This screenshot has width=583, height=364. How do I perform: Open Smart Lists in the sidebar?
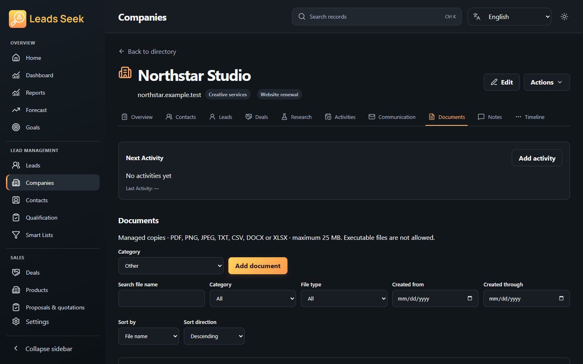(x=53, y=235)
